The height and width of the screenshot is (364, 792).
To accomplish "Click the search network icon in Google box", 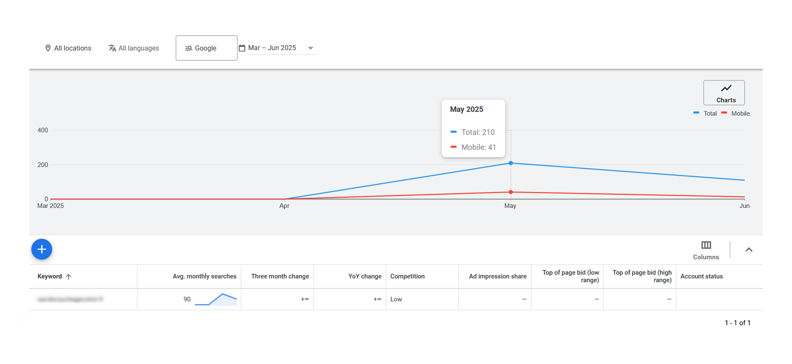I will [189, 48].
